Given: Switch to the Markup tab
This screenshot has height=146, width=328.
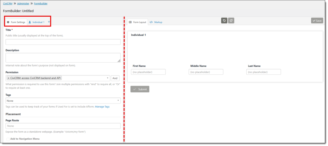Looking at the screenshot, I should pos(156,22).
